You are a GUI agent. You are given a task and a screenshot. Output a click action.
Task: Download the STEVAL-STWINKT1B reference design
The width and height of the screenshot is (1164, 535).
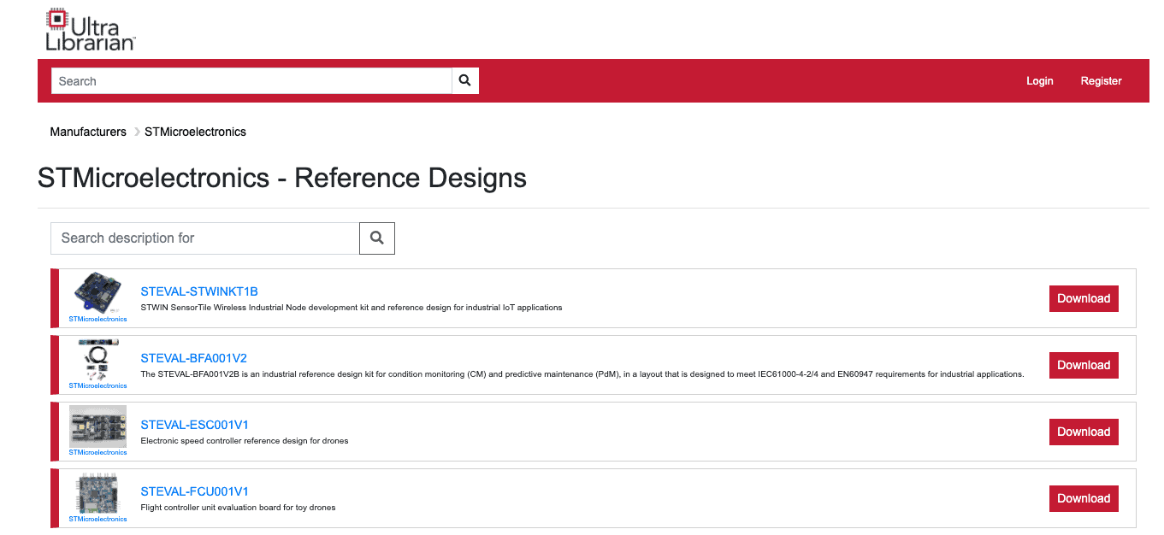[x=1084, y=298]
